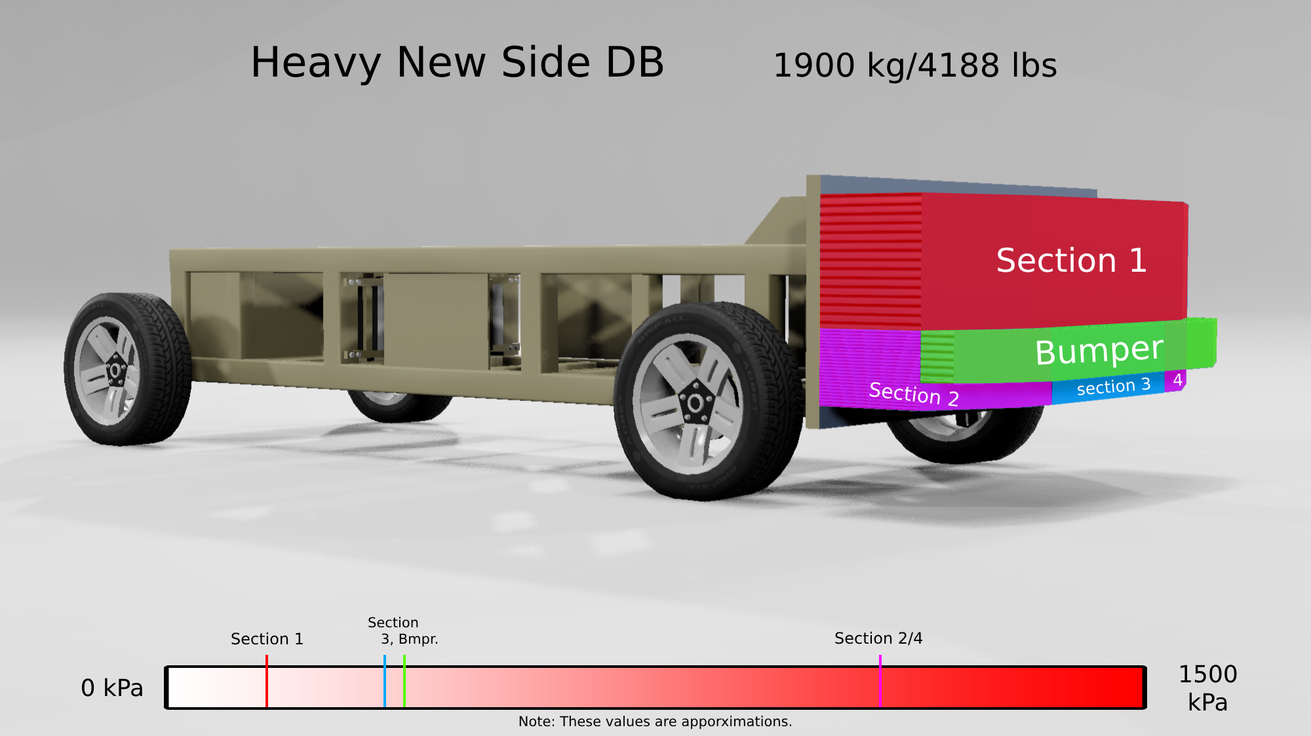Click the front right wheel hub

click(x=695, y=403)
